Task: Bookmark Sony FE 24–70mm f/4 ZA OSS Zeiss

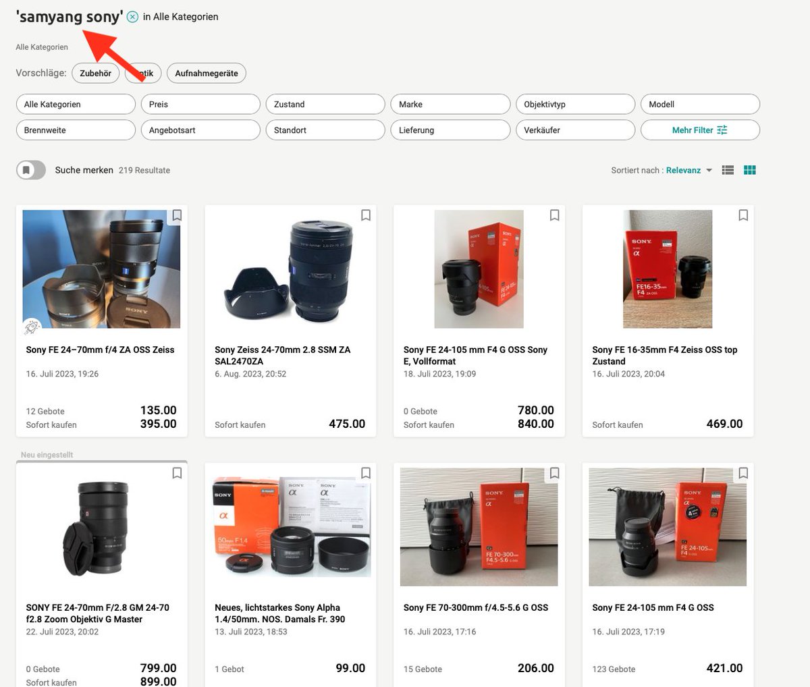Action: [177, 215]
